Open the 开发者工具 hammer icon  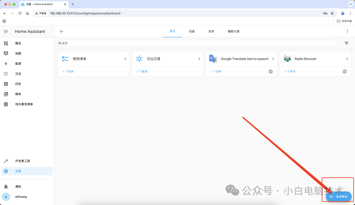point(6,161)
